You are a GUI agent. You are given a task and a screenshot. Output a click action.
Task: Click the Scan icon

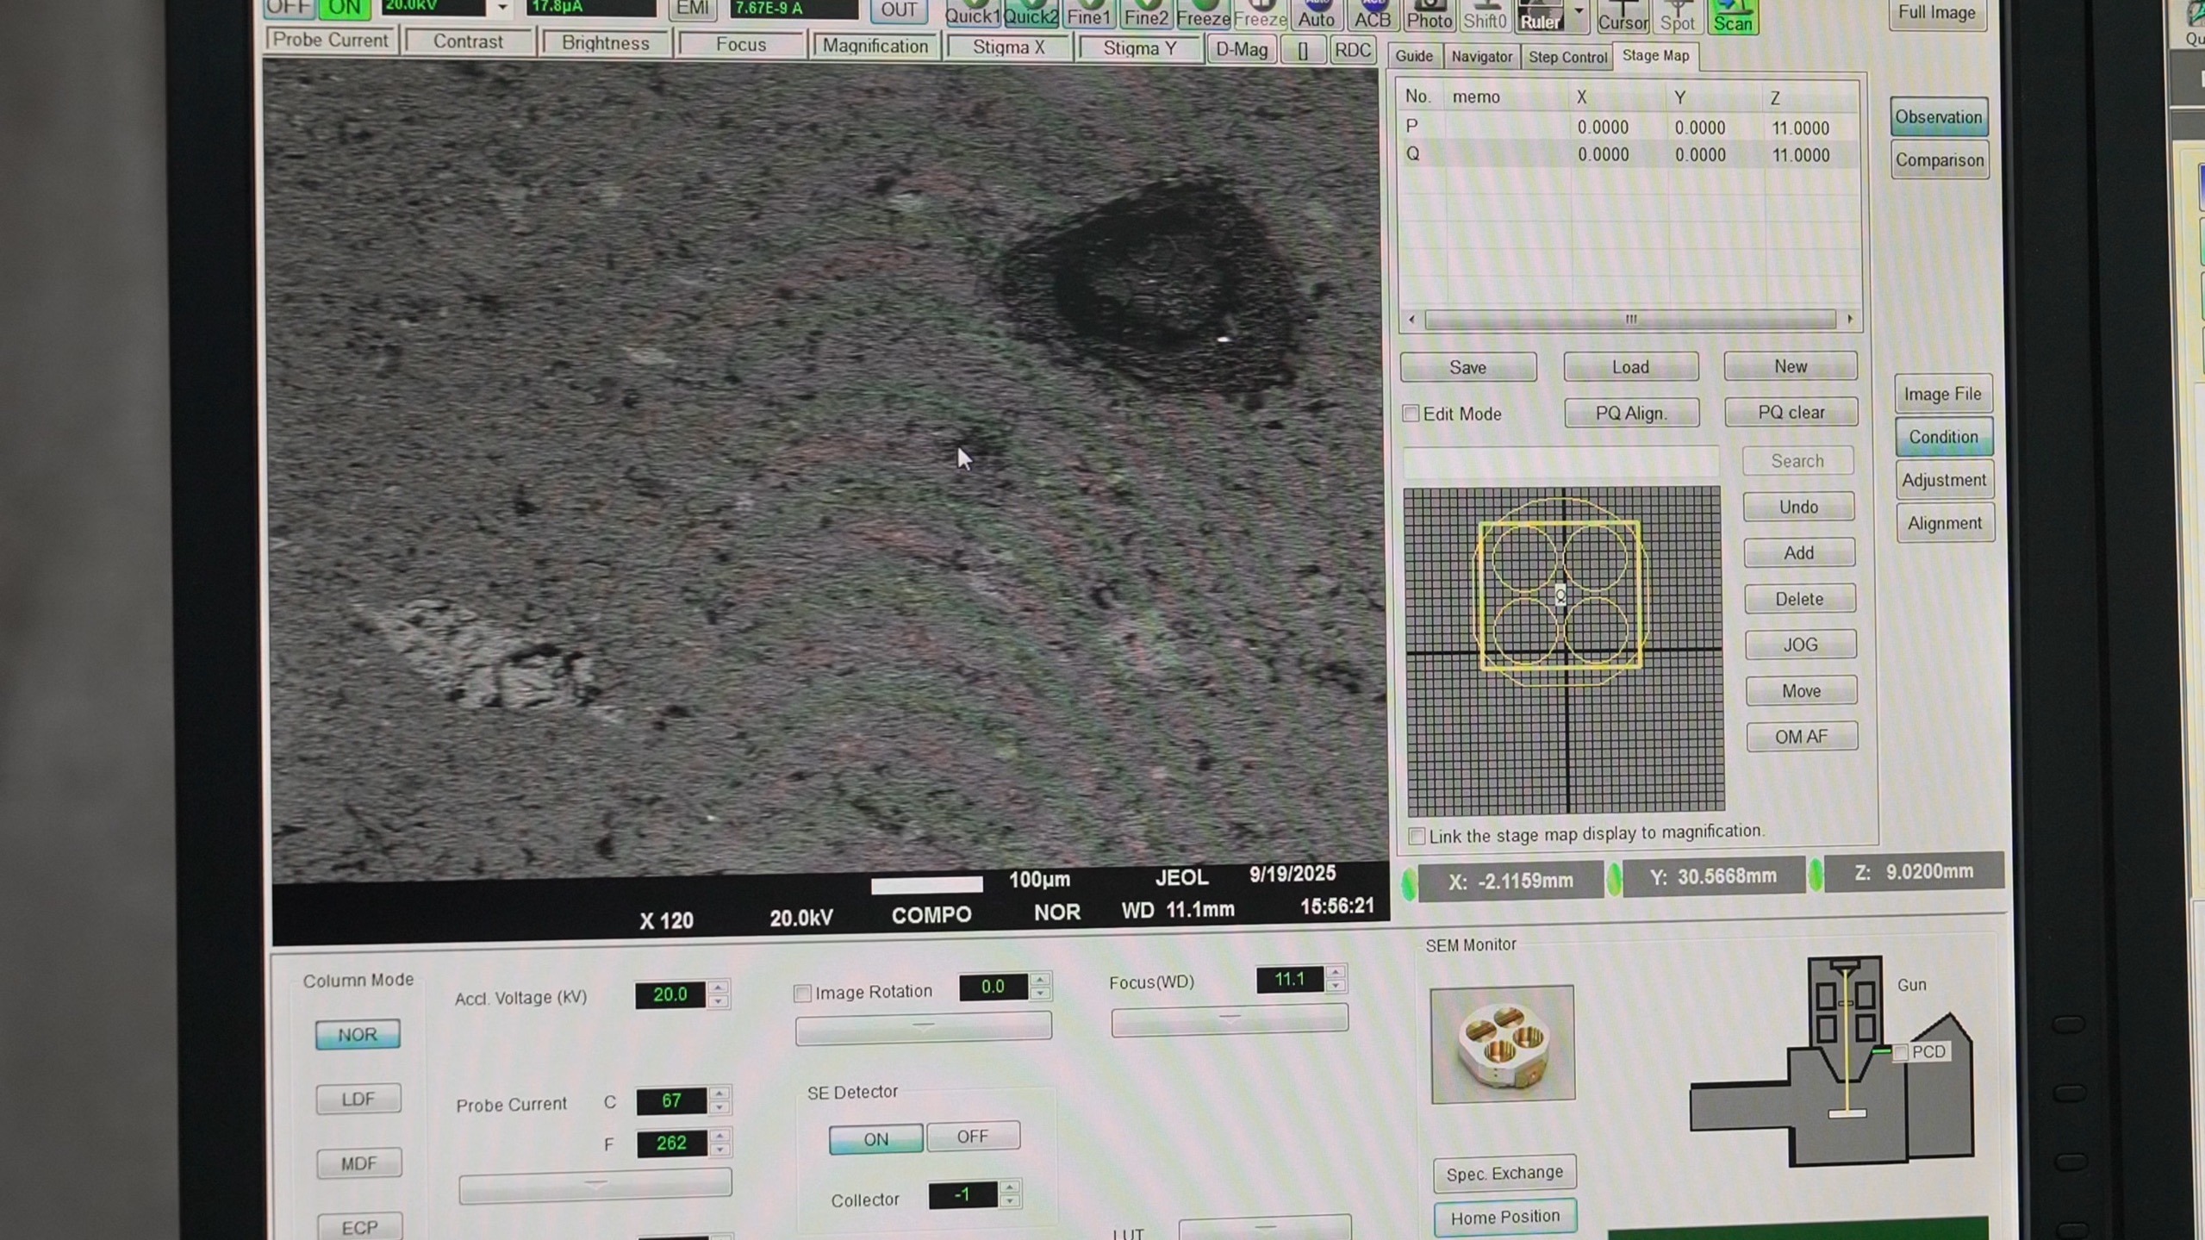1732,16
